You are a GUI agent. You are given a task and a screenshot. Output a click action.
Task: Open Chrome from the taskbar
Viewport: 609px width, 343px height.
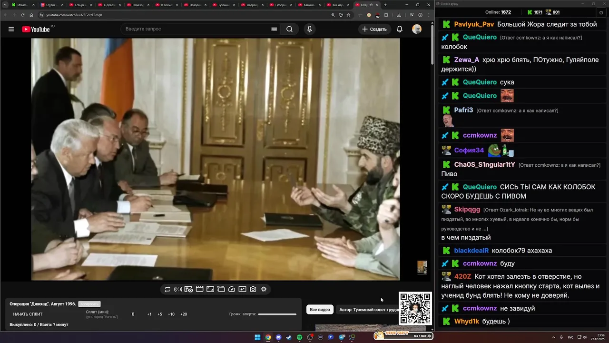pos(268,337)
